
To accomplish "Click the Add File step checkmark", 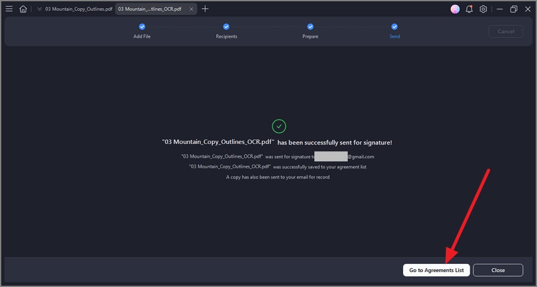I will tap(141, 26).
